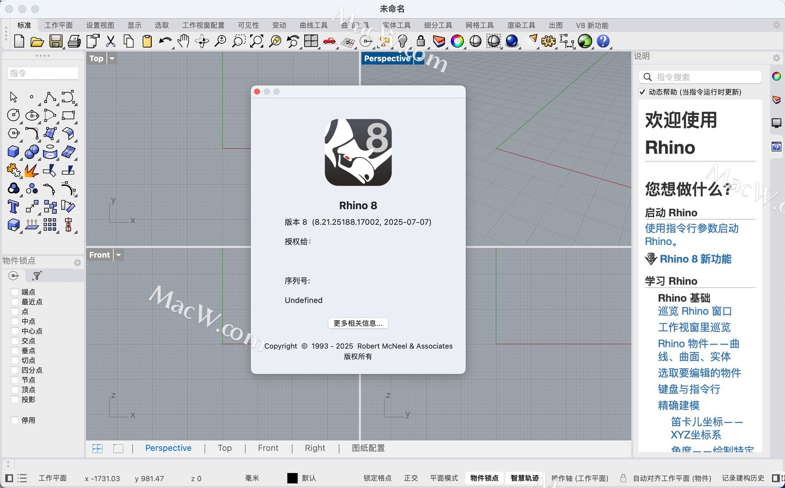Click the Explode icon in sidebar

pyautogui.click(x=31, y=170)
